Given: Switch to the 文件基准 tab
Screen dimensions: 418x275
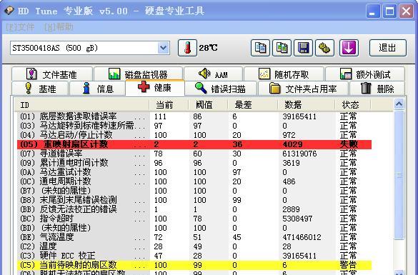Looking at the screenshot, I should 52,74.
